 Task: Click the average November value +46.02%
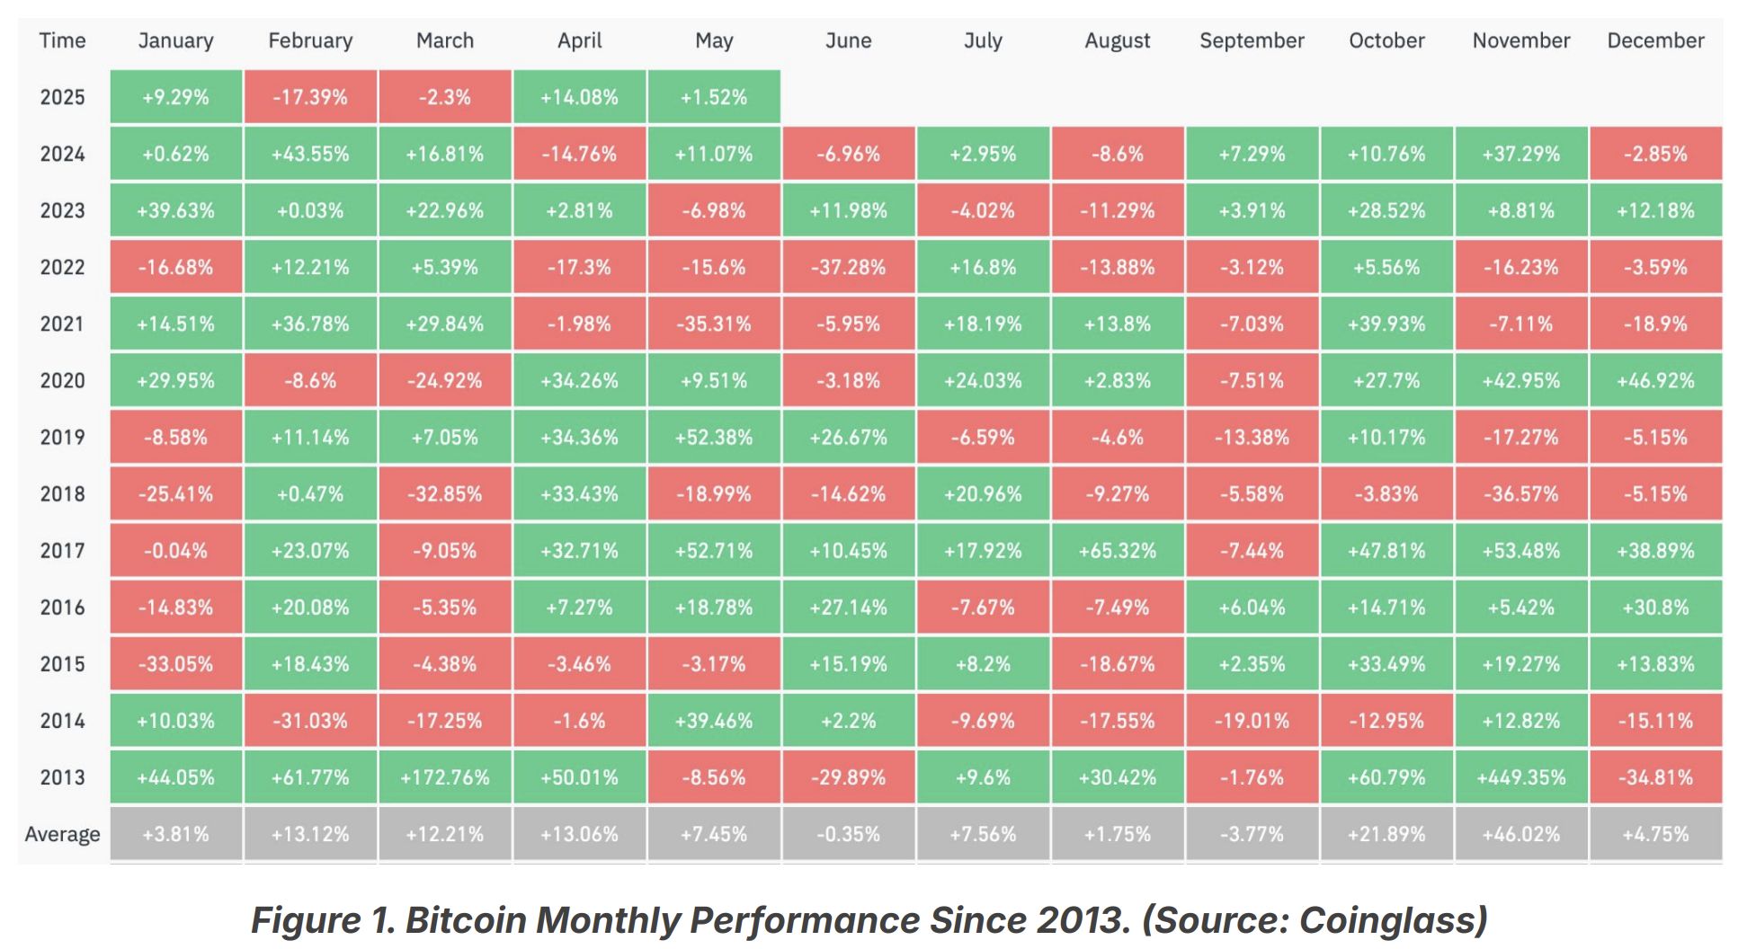point(1520,834)
